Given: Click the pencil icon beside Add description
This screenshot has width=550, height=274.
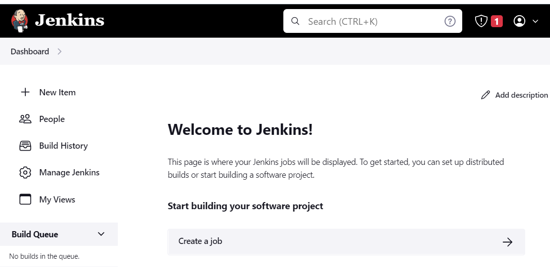Looking at the screenshot, I should point(486,95).
